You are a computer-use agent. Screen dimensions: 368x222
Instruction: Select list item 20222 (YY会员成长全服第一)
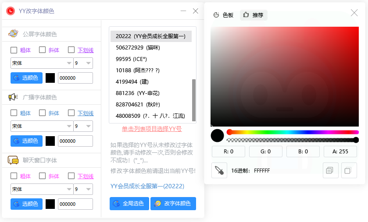151,36
